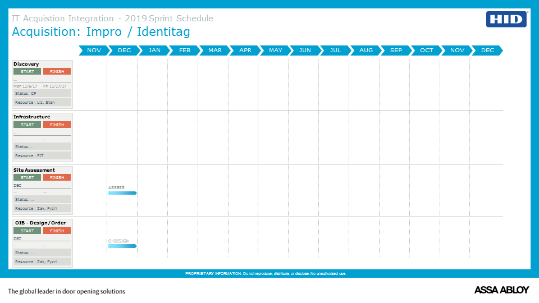Select the AUG month chevron

(x=366, y=50)
